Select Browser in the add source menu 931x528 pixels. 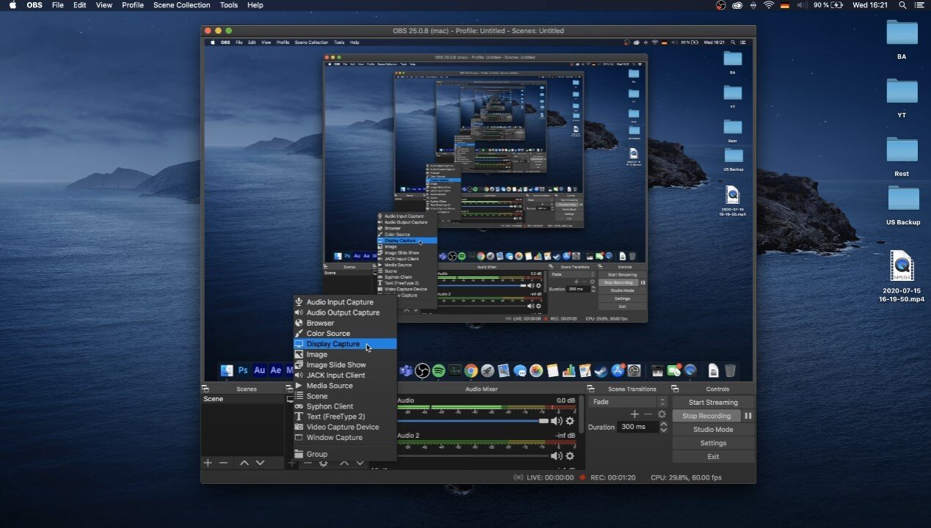click(320, 323)
